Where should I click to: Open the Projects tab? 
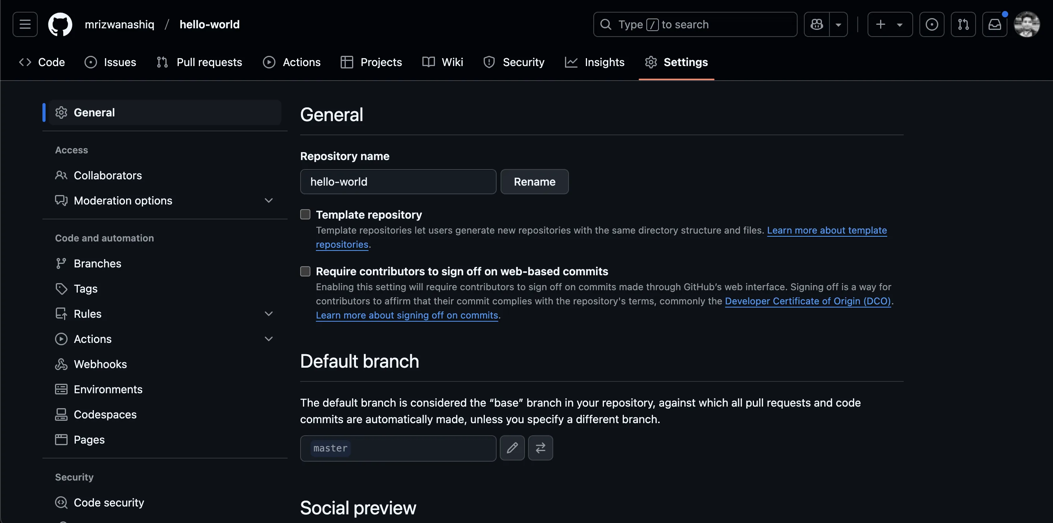(371, 62)
